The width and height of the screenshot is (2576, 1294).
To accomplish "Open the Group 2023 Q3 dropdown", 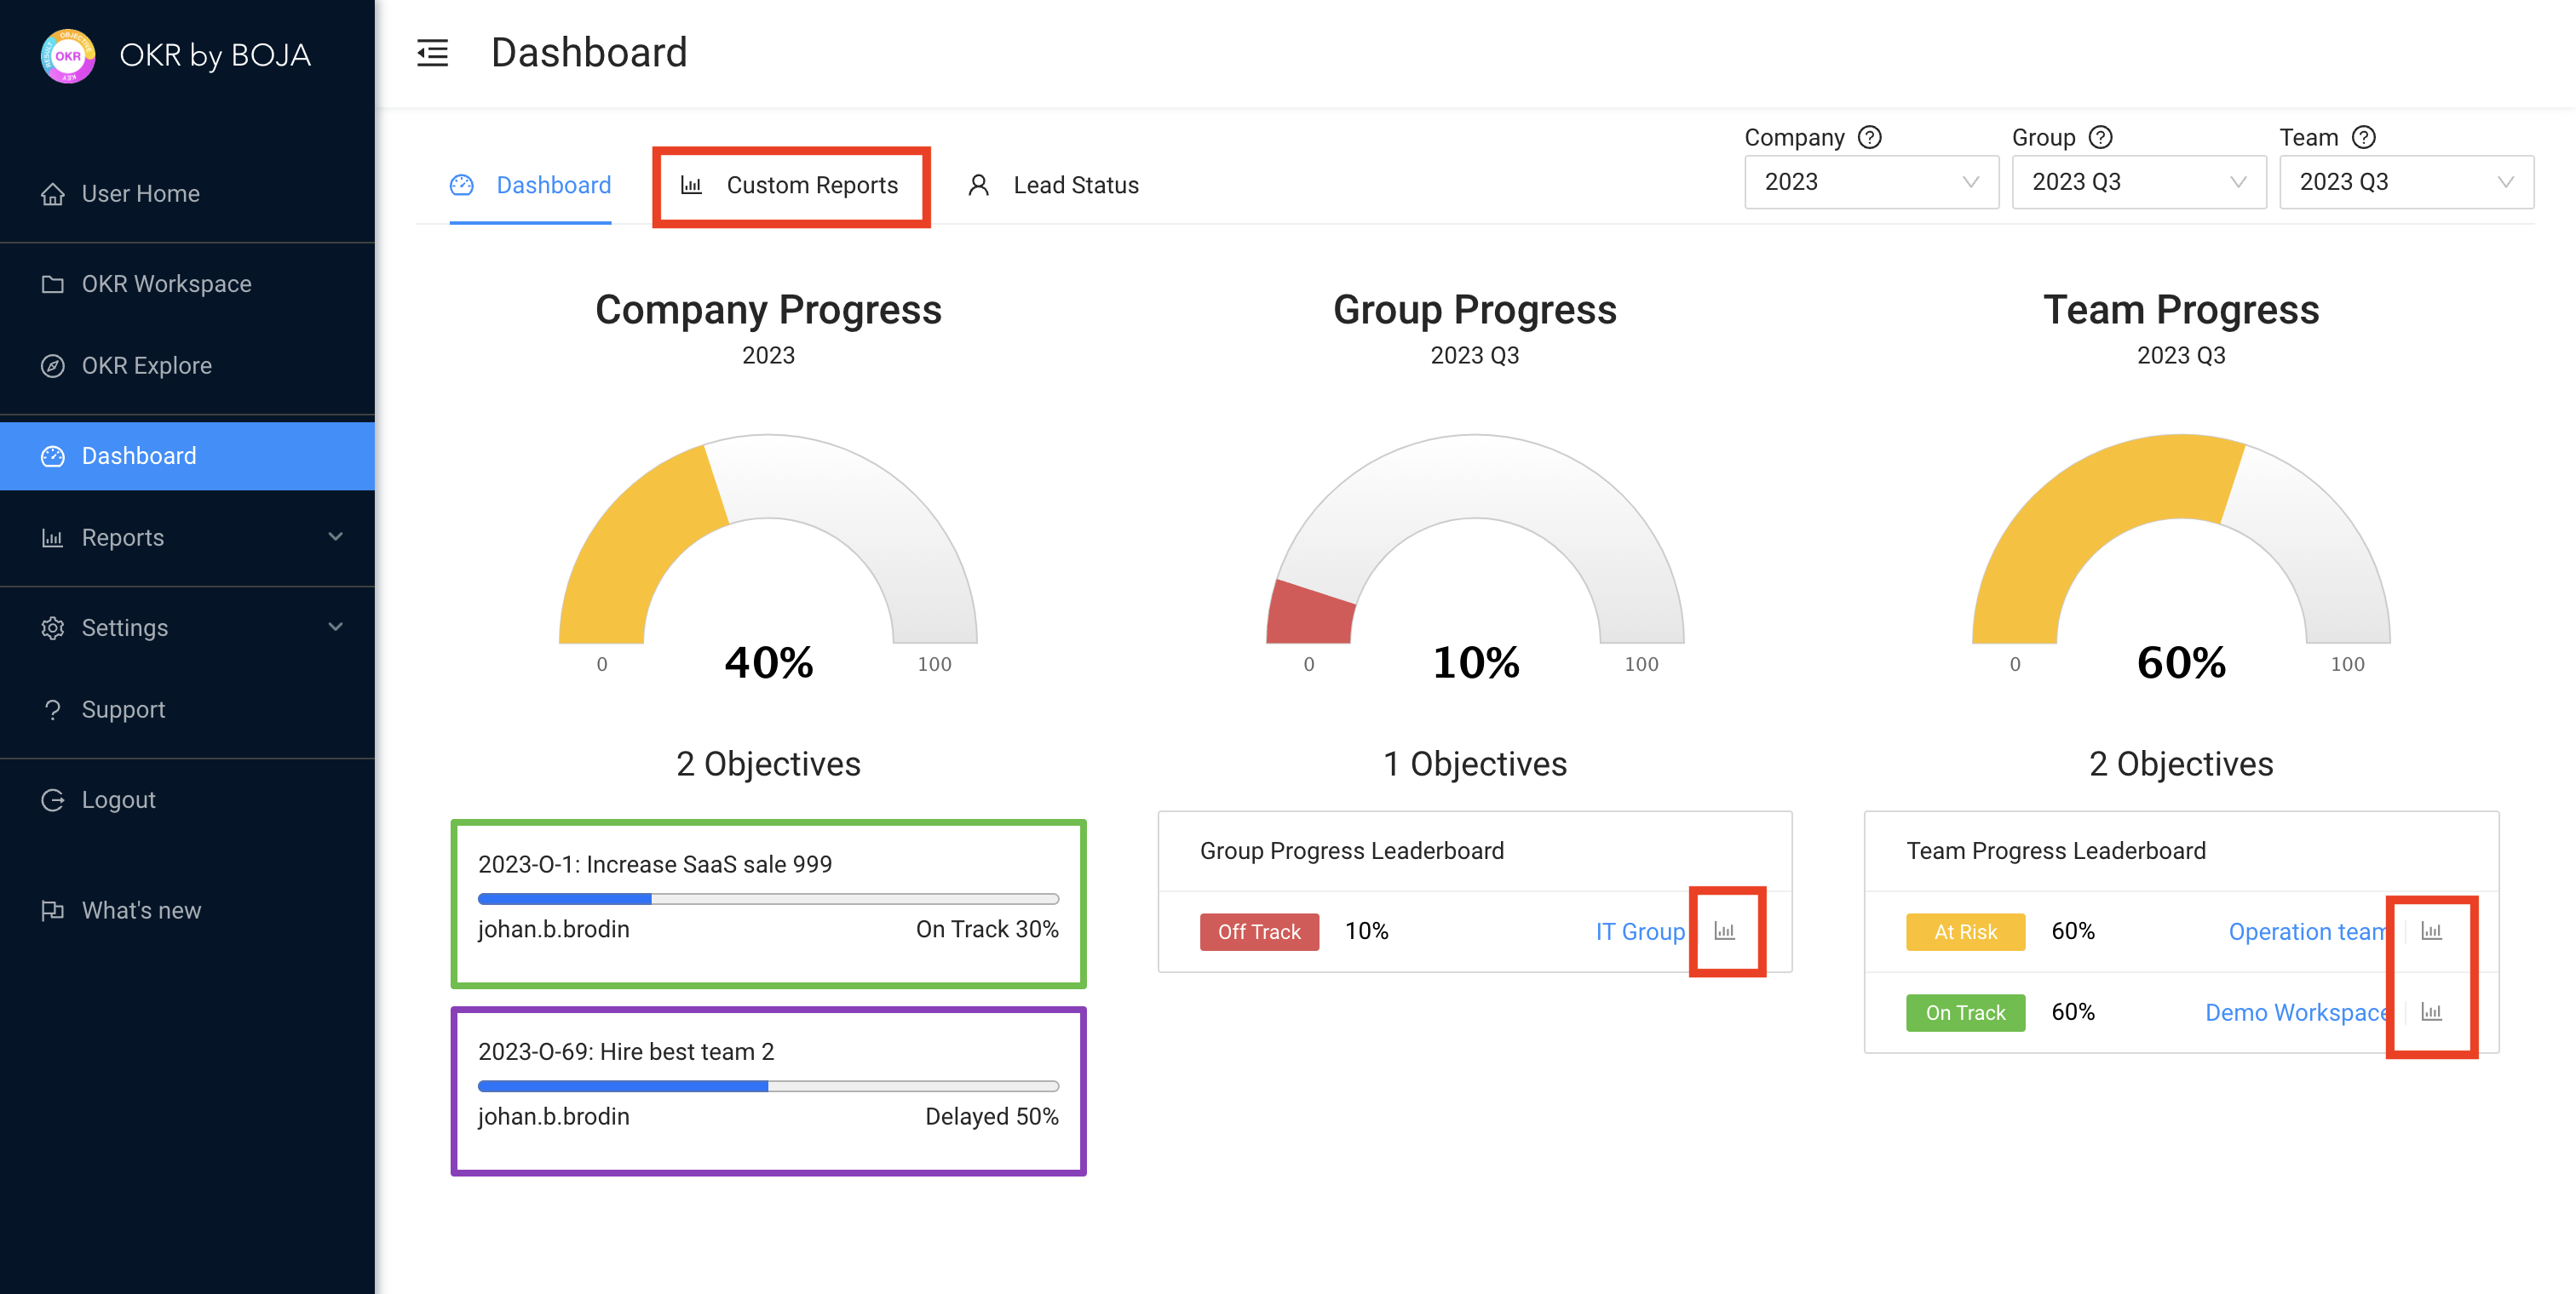I will [x=2138, y=182].
